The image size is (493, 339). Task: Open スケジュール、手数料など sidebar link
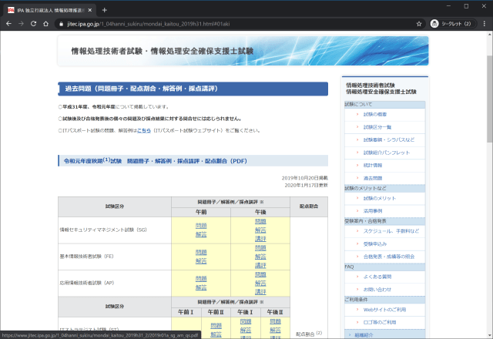coord(391,231)
